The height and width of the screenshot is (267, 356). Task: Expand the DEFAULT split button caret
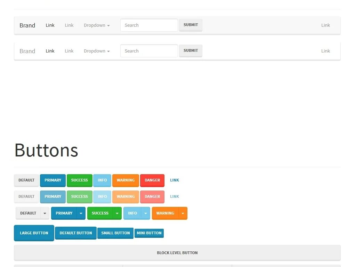[45, 213]
